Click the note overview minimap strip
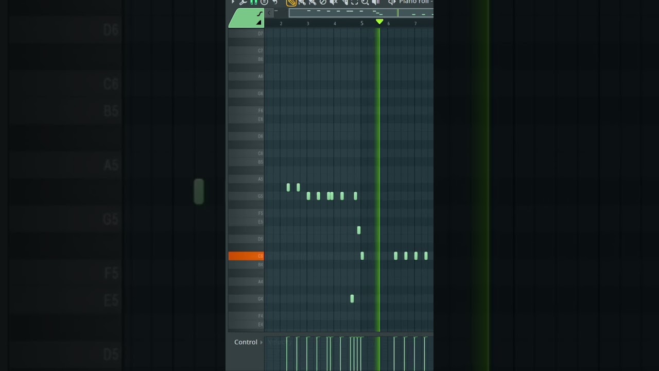Screen dimensions: 659x371 pyautogui.click(x=361, y=13)
